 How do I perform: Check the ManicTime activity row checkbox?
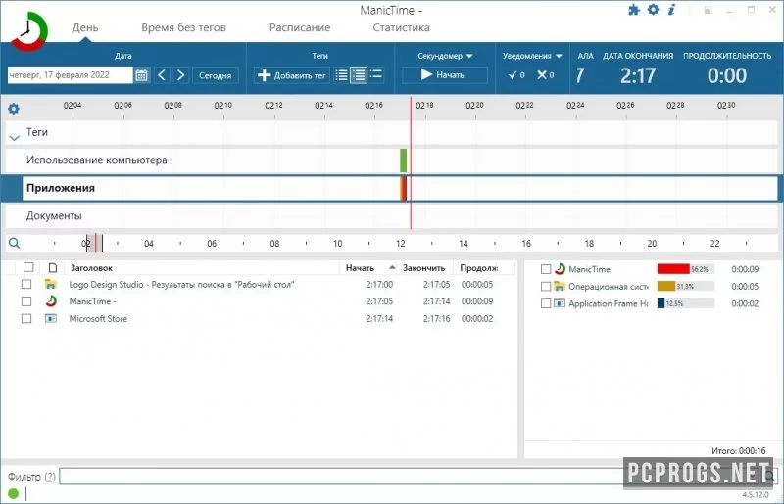coord(26,301)
